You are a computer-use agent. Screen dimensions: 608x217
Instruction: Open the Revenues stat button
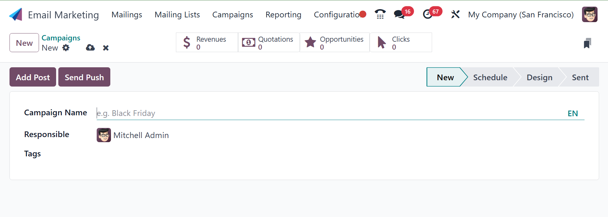pyautogui.click(x=207, y=43)
